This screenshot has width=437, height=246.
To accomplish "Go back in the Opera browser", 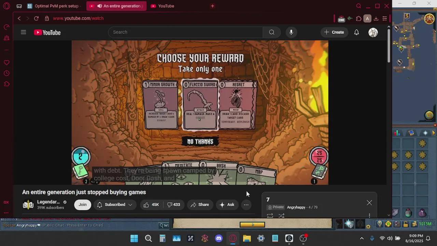I will [x=19, y=18].
